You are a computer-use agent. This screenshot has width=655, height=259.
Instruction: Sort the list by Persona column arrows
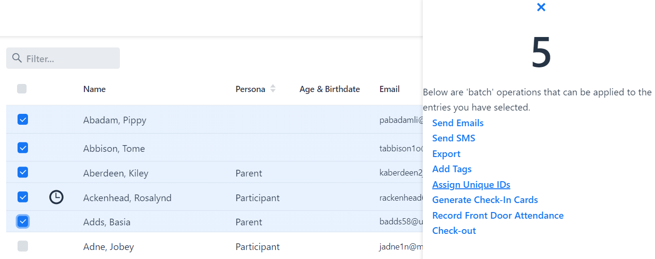point(273,89)
